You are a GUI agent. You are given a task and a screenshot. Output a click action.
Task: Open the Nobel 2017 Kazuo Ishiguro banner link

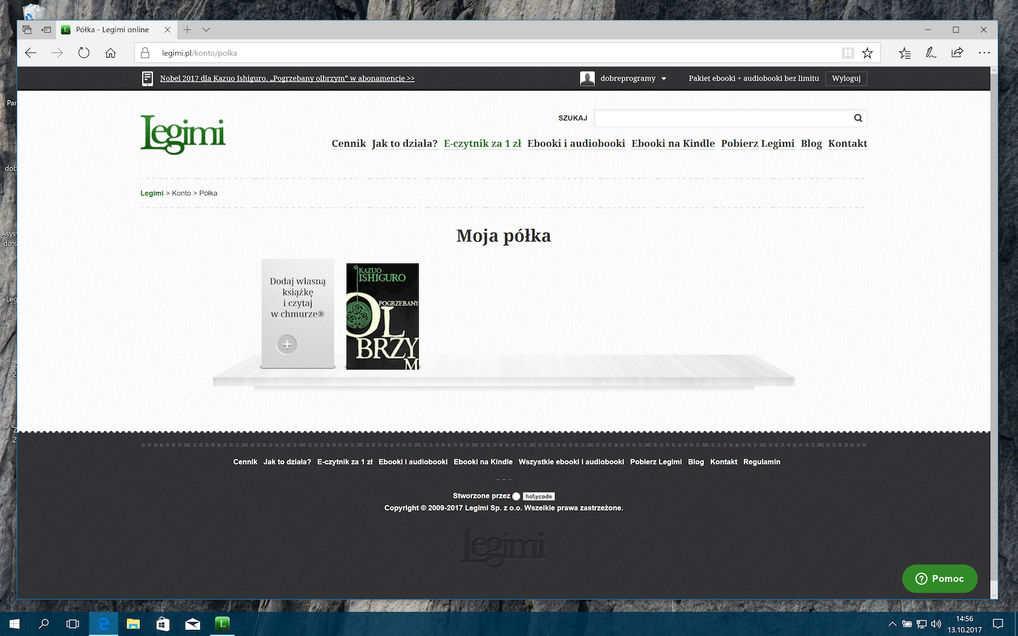[x=287, y=78]
